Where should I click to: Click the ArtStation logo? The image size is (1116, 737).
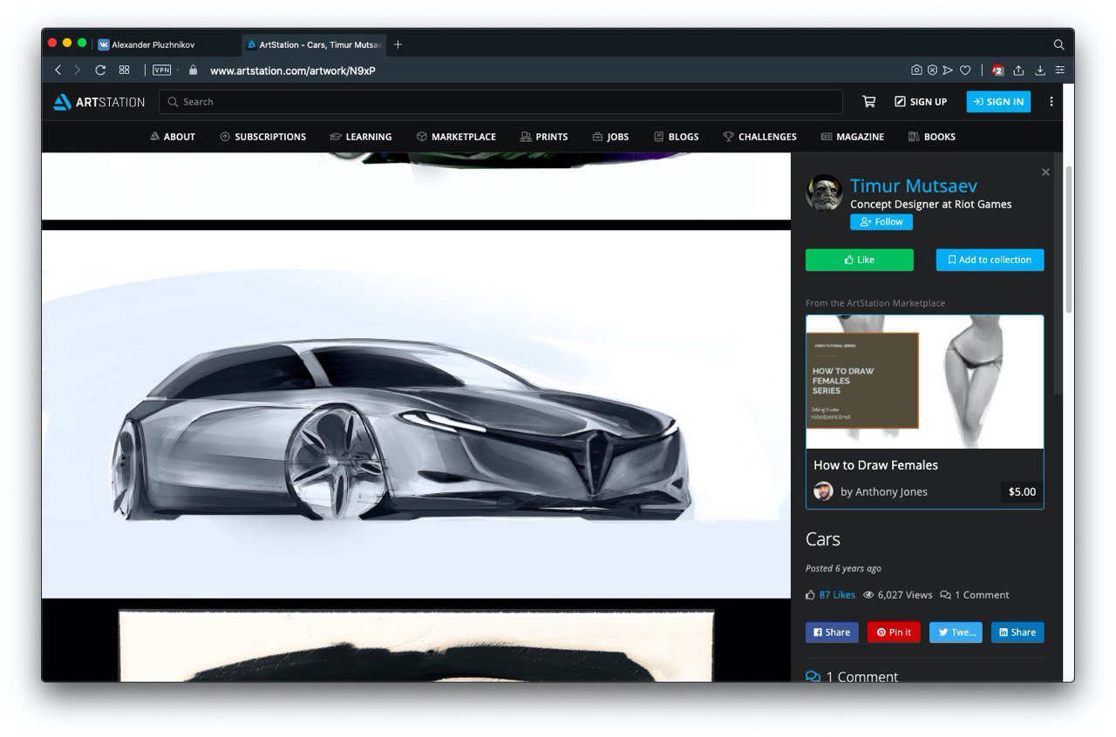point(99,102)
